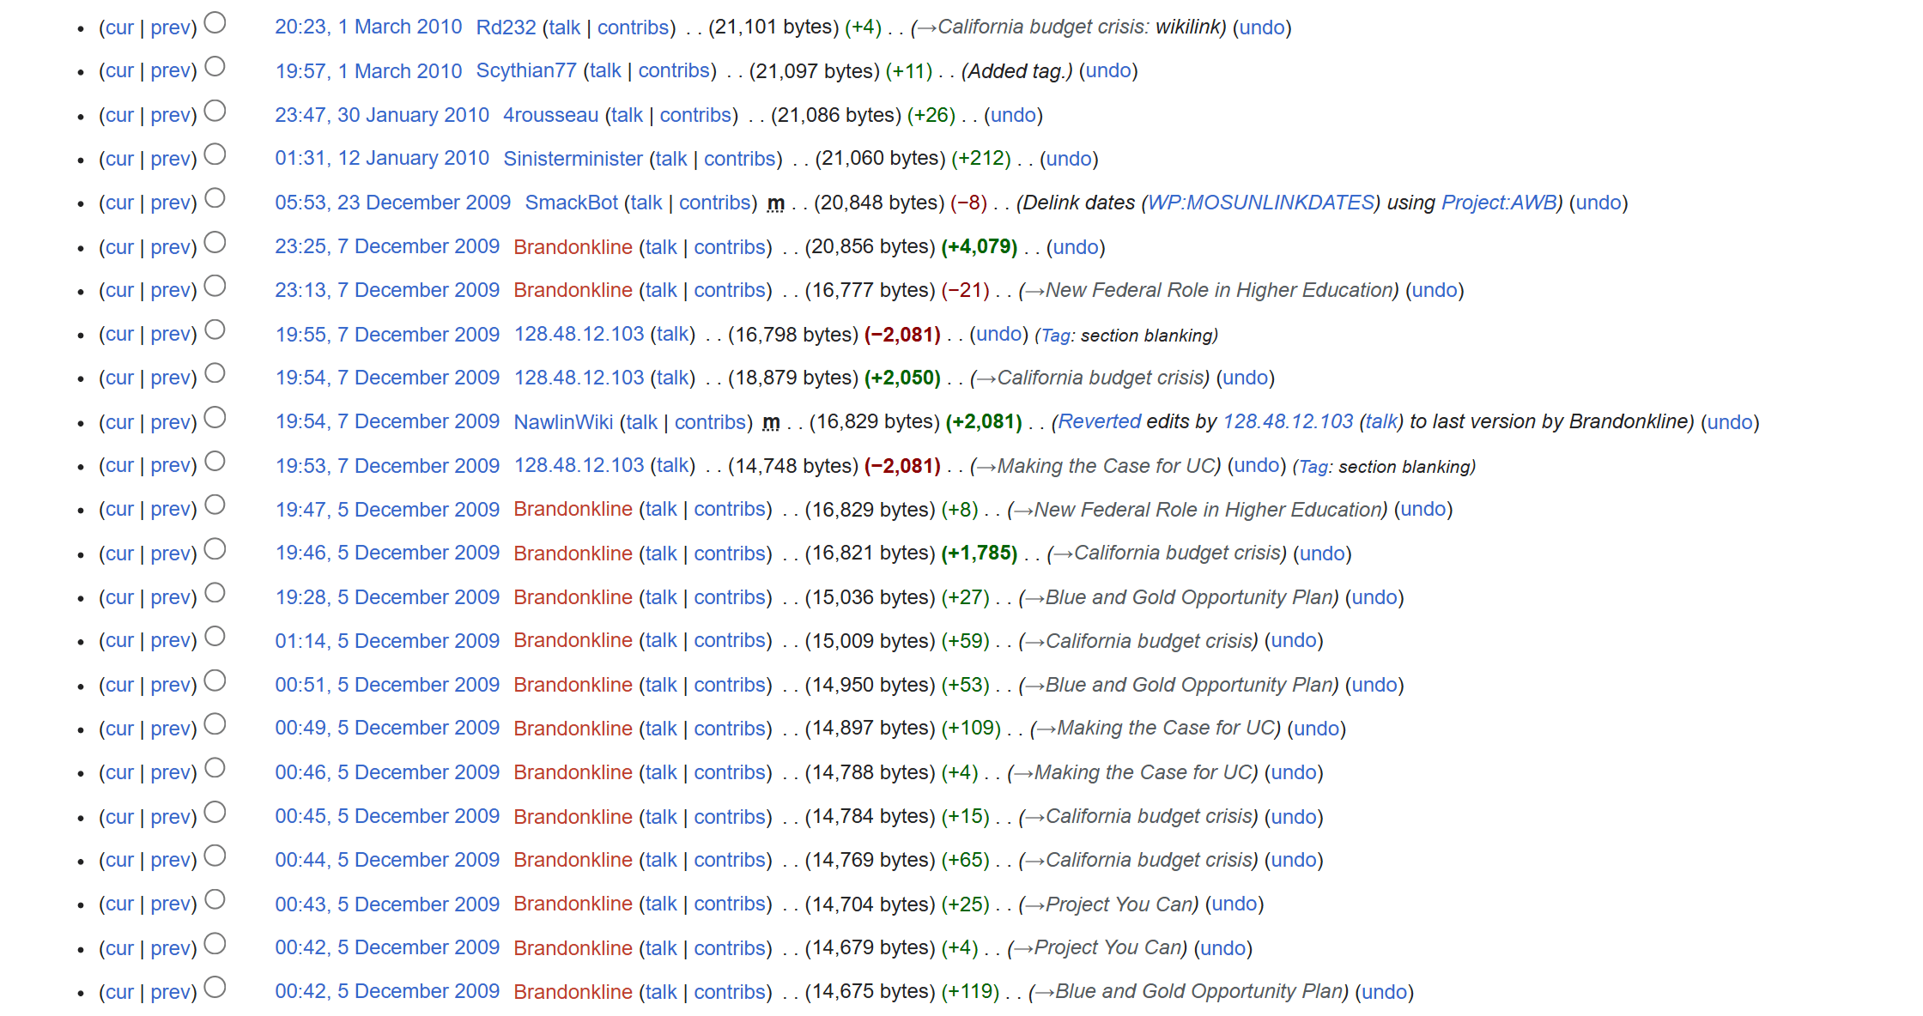The height and width of the screenshot is (1016, 1923).
Task: Open Brandonkline user link at 00:49, 5 December
Action: (x=573, y=729)
